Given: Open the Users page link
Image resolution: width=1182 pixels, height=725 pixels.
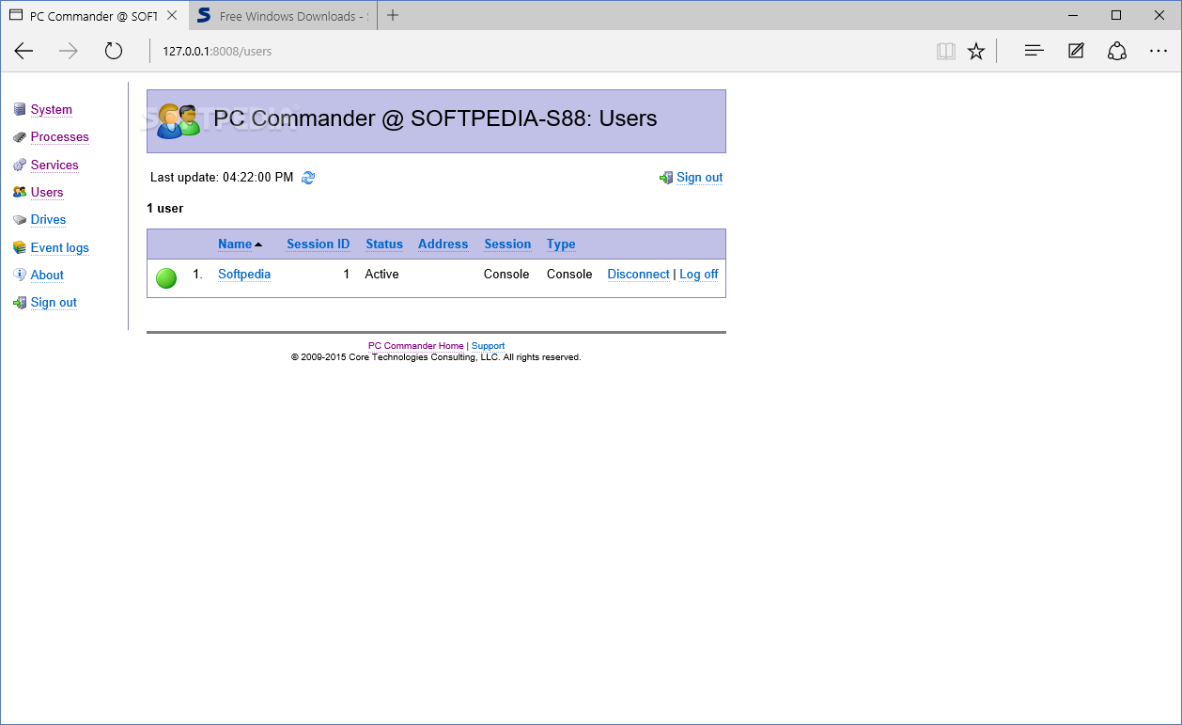Looking at the screenshot, I should (47, 192).
